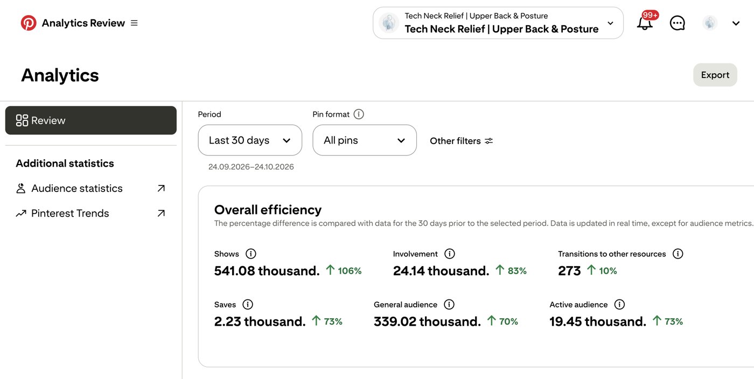Click the Pinterest logo icon
This screenshot has width=754, height=379.
[x=29, y=23]
